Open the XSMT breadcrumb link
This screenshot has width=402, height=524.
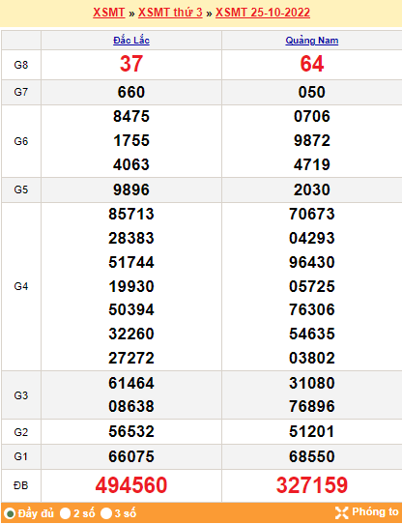click(109, 13)
